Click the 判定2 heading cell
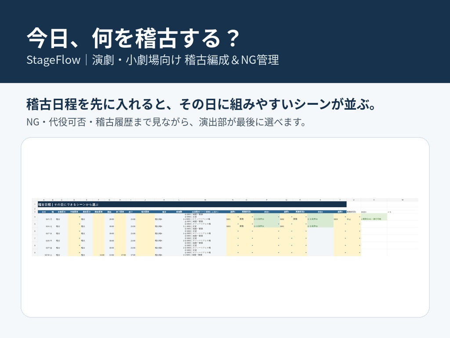450x338 pixels. (x=320, y=212)
